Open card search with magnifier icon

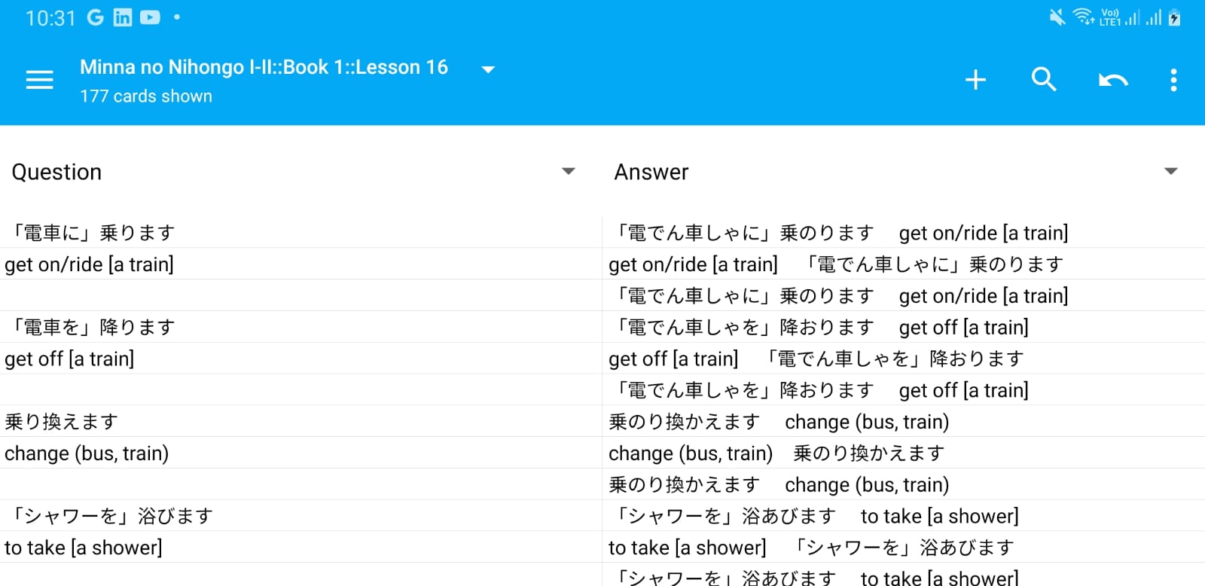coord(1044,79)
